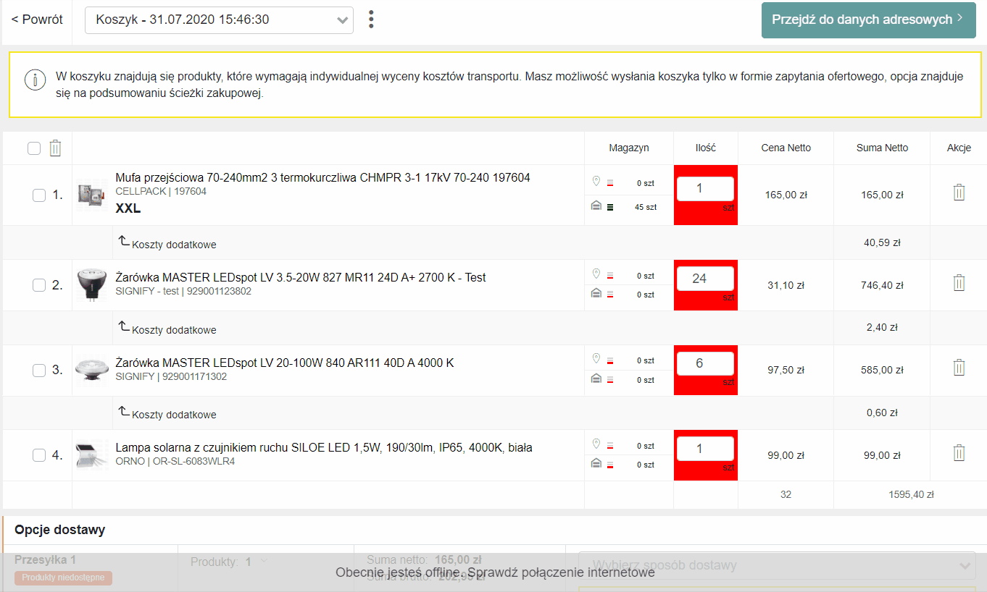Click the XXL label under Mufa przejściowa
This screenshot has height=592, width=987.
[128, 209]
